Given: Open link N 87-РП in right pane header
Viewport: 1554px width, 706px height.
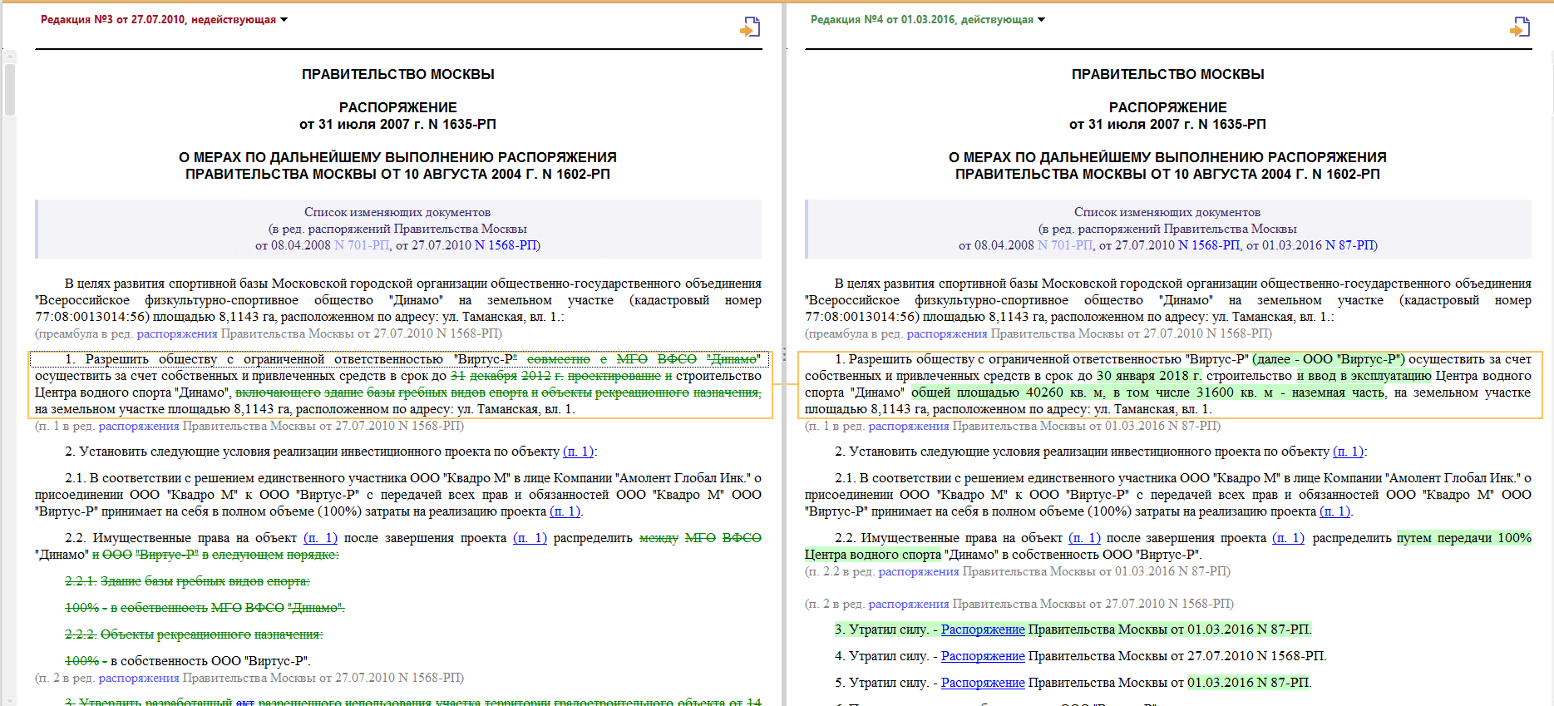Looking at the screenshot, I should (x=1349, y=245).
